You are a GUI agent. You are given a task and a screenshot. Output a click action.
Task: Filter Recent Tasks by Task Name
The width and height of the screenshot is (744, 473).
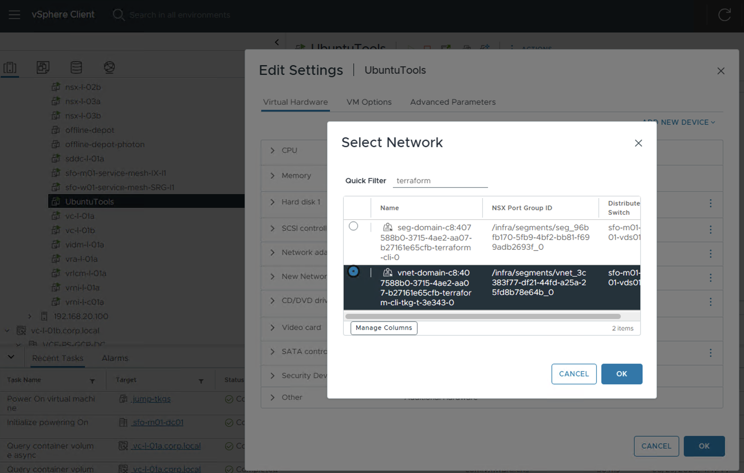click(x=92, y=381)
